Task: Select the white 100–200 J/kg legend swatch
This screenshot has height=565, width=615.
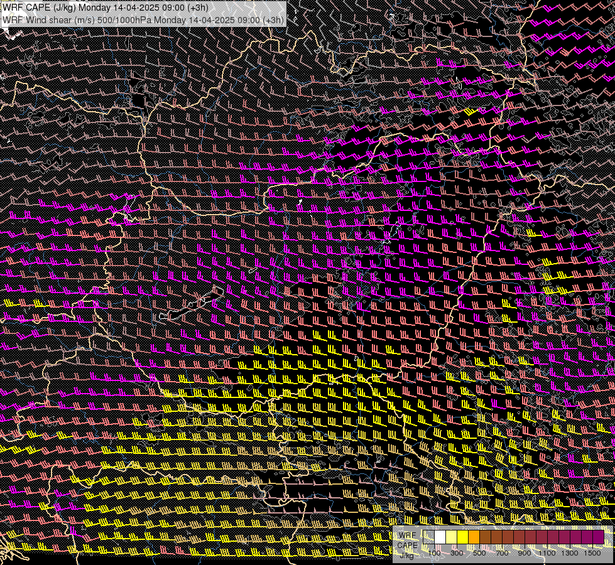Action: point(440,537)
